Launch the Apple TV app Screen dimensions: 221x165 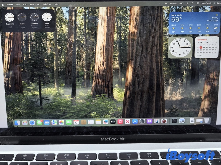113,122
